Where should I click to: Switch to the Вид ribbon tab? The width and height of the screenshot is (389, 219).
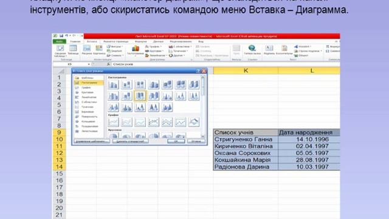pyautogui.click(x=201, y=41)
